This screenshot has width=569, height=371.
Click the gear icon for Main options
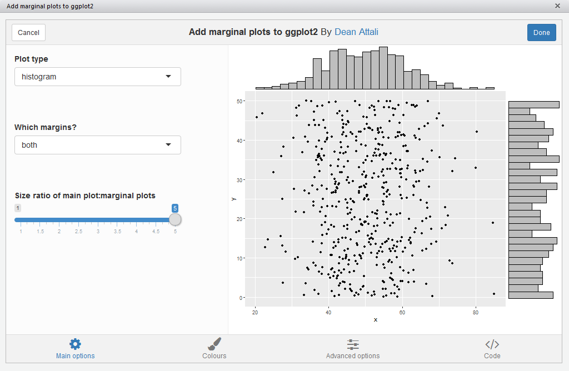[x=75, y=344]
